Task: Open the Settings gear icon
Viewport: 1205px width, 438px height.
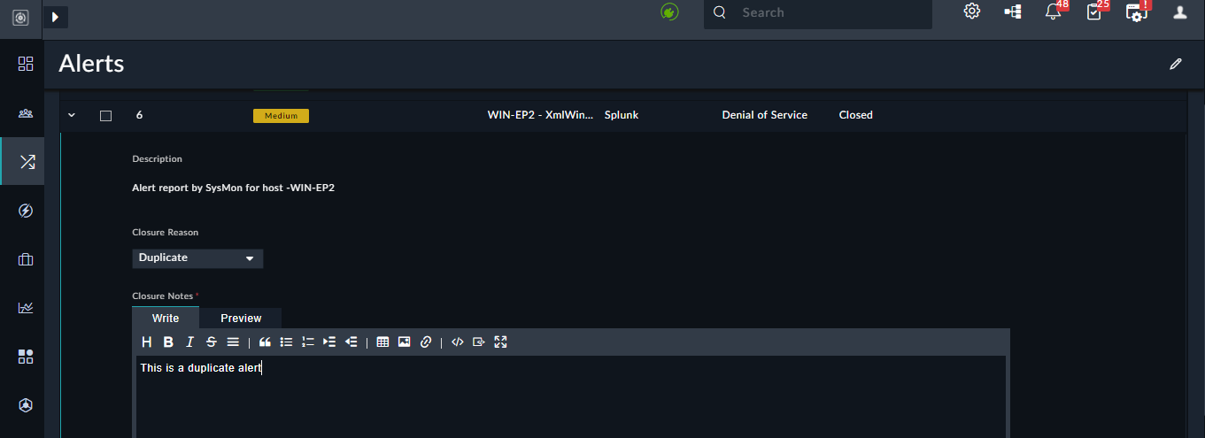Action: [x=972, y=12]
